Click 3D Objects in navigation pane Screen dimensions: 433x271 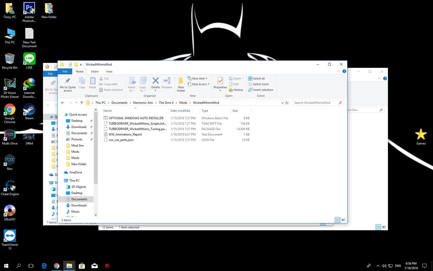point(79,187)
